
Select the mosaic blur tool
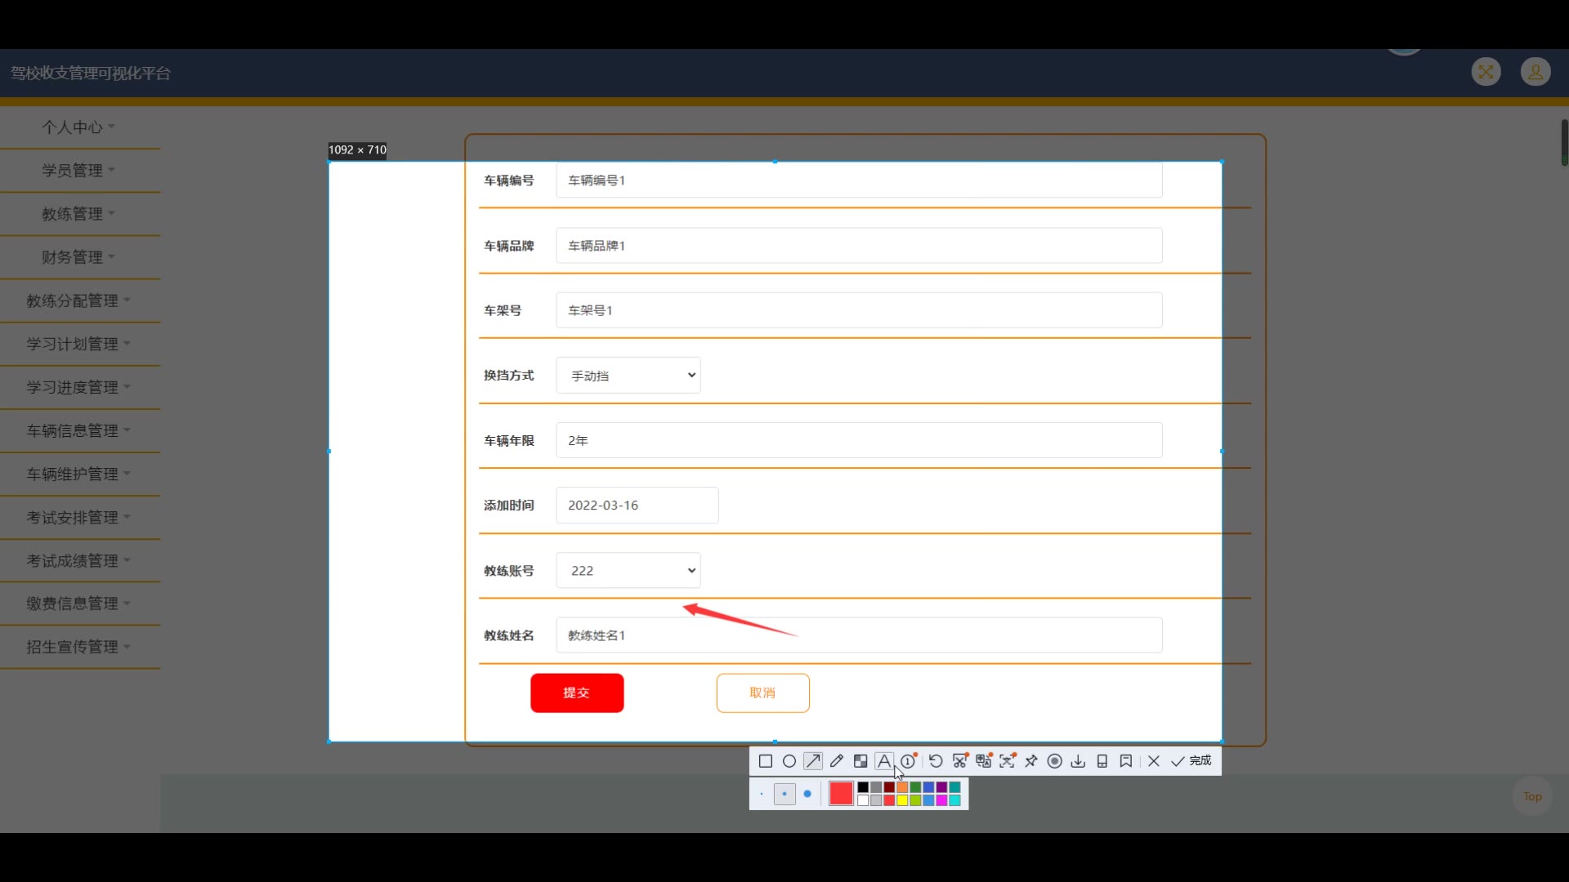860,761
